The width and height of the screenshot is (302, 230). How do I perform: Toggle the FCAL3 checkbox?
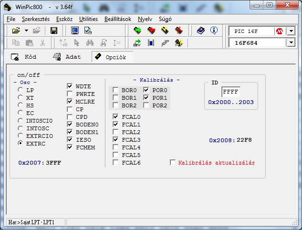[x=115, y=139]
